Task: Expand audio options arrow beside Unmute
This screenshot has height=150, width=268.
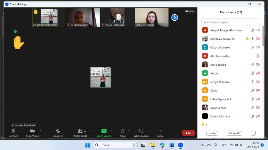Action: [20, 131]
